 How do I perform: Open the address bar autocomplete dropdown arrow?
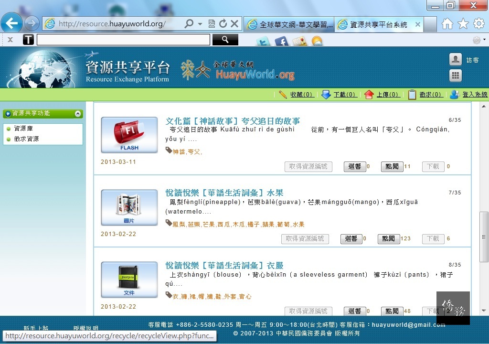(x=200, y=23)
